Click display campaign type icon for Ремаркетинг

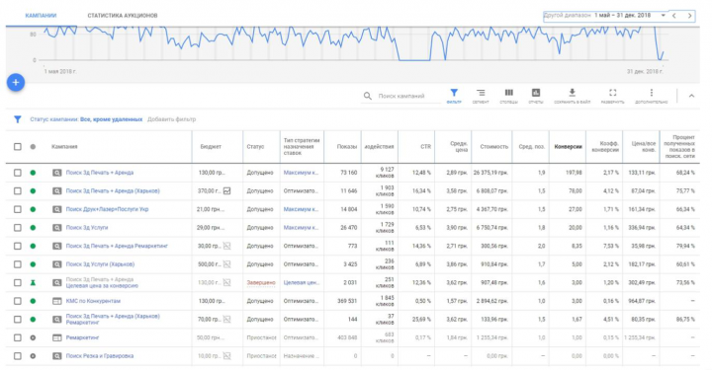click(56, 337)
